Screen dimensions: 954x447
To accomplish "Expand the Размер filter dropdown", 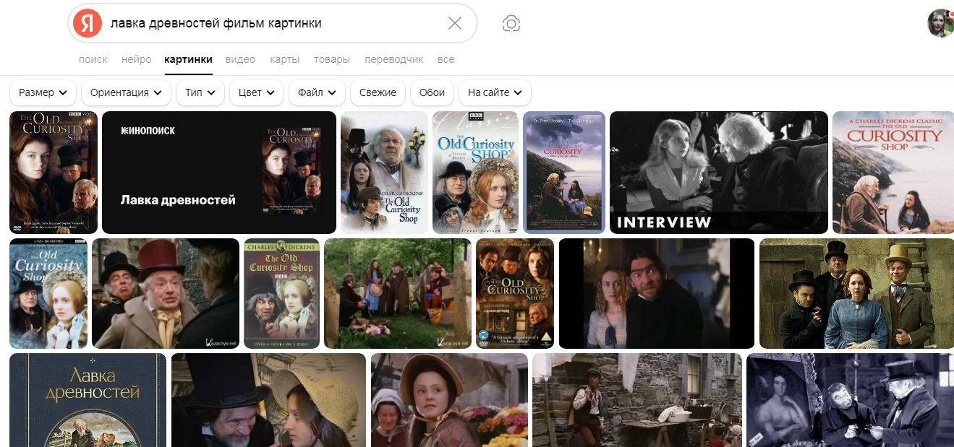I will (x=43, y=92).
